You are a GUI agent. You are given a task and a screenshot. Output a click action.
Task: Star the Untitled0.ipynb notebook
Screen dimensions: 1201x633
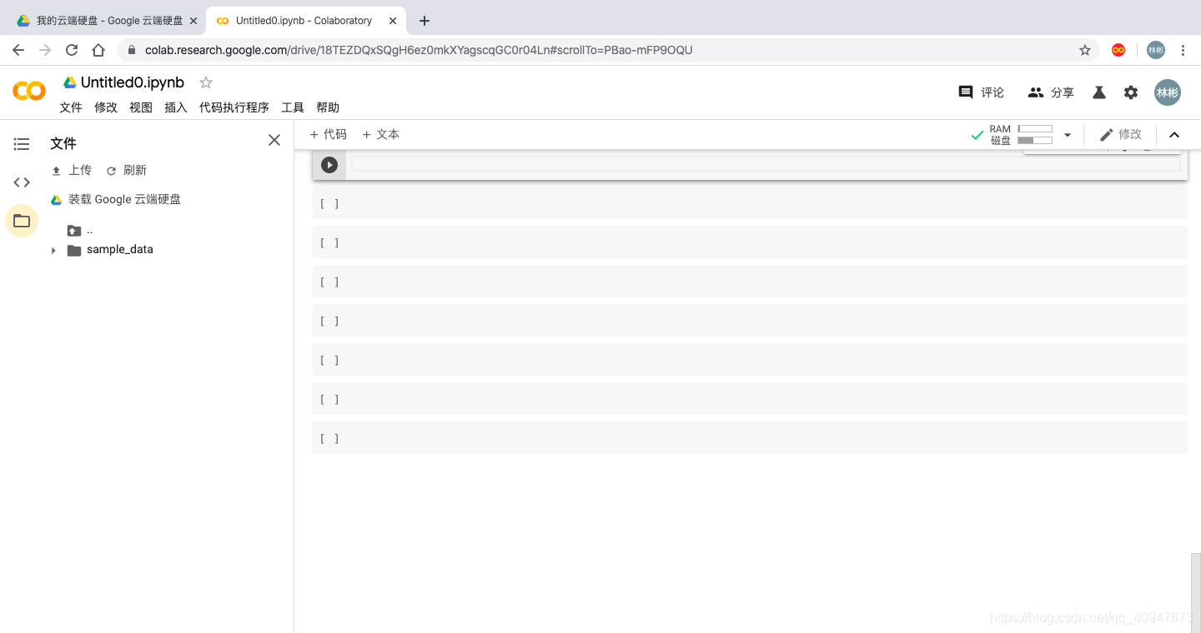pos(205,82)
